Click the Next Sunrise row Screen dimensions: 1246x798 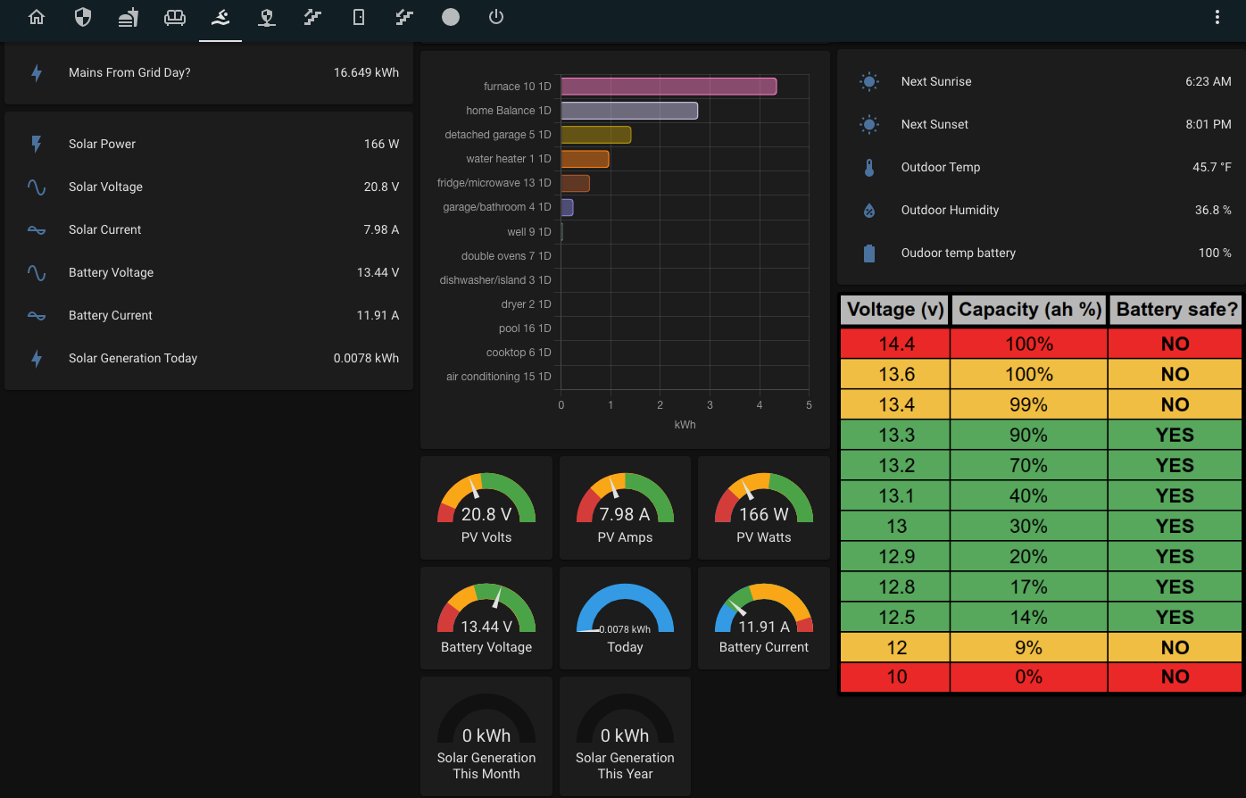(1041, 81)
